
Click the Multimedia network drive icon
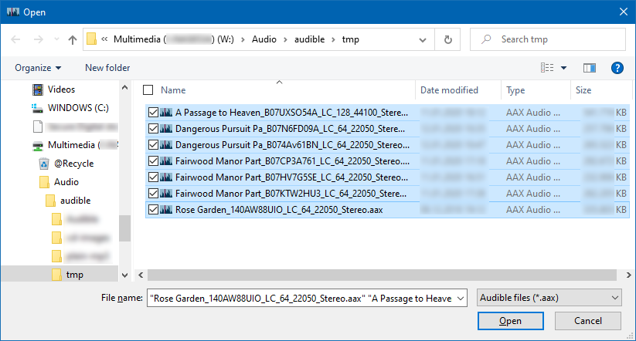pyautogui.click(x=38, y=145)
